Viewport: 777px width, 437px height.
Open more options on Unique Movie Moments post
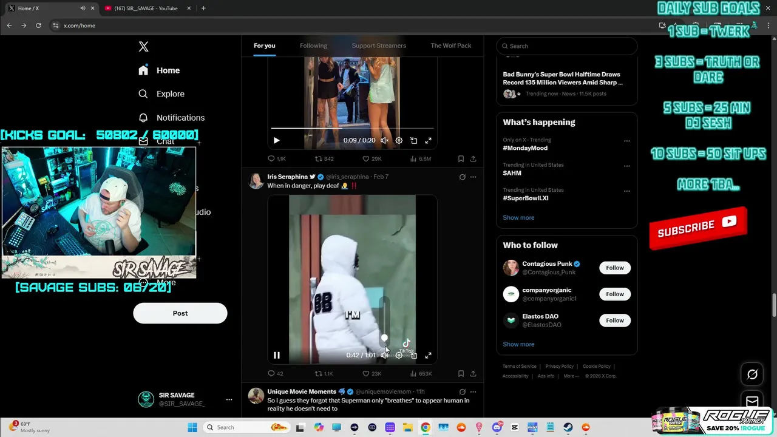tap(473, 391)
